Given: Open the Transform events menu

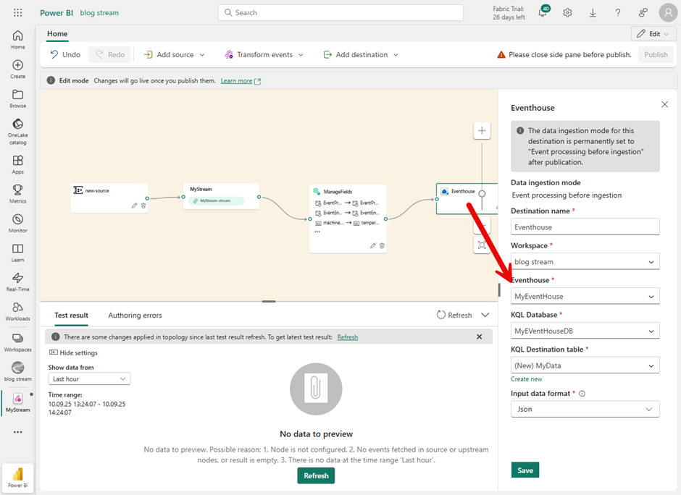Looking at the screenshot, I should click(x=264, y=55).
